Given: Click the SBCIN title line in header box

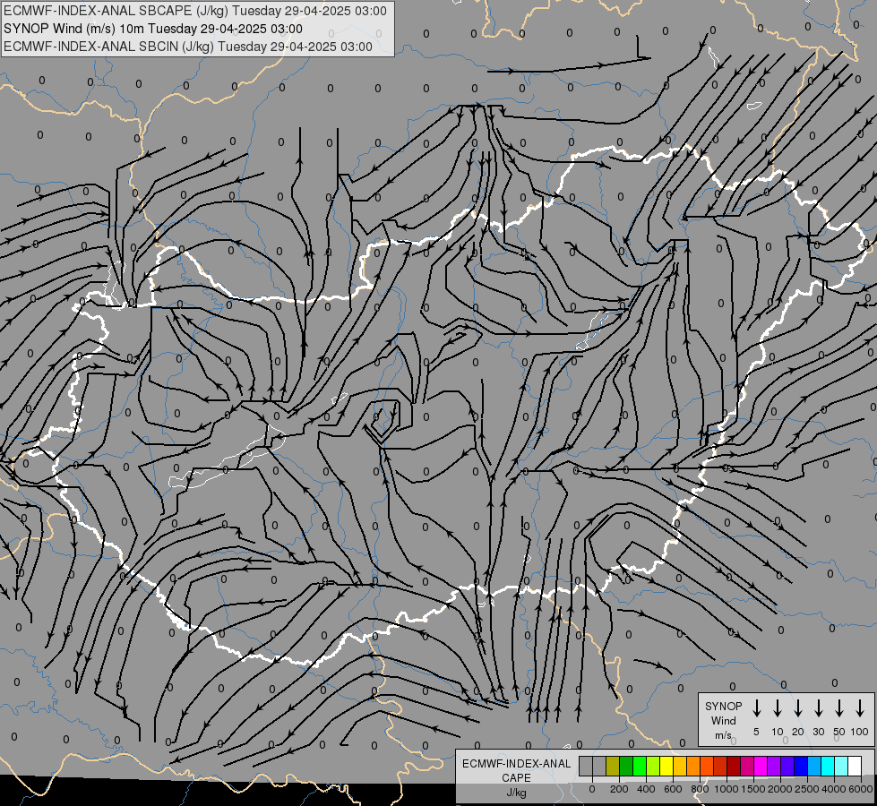Looking at the screenshot, I should click(188, 47).
